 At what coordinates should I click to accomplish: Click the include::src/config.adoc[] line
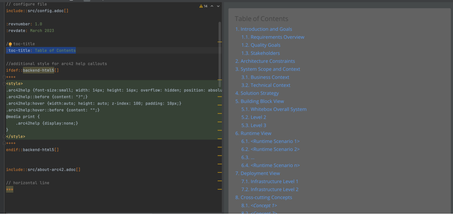coord(37,11)
